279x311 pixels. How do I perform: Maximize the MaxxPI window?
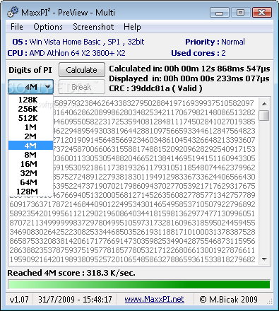click(240, 12)
